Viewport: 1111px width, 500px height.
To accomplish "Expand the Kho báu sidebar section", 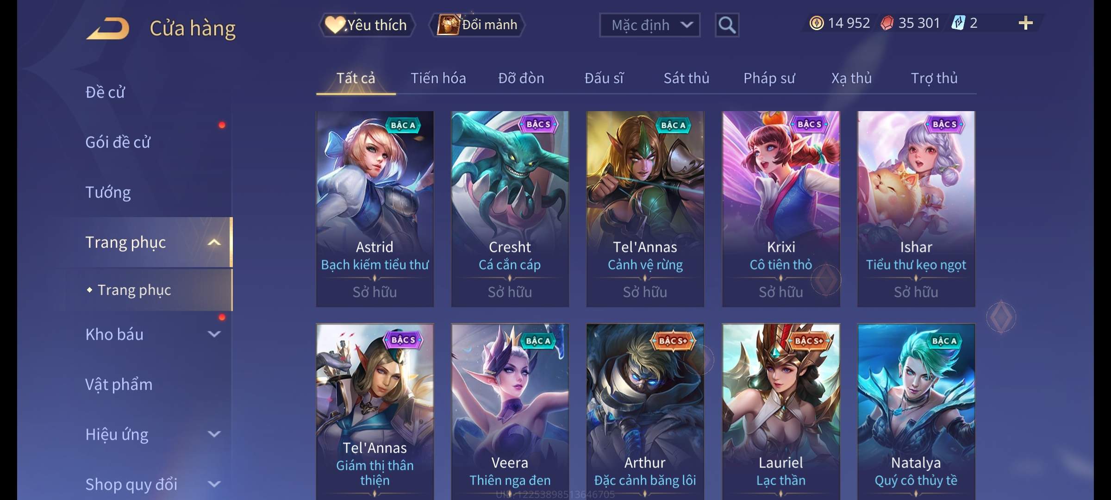I will point(214,334).
